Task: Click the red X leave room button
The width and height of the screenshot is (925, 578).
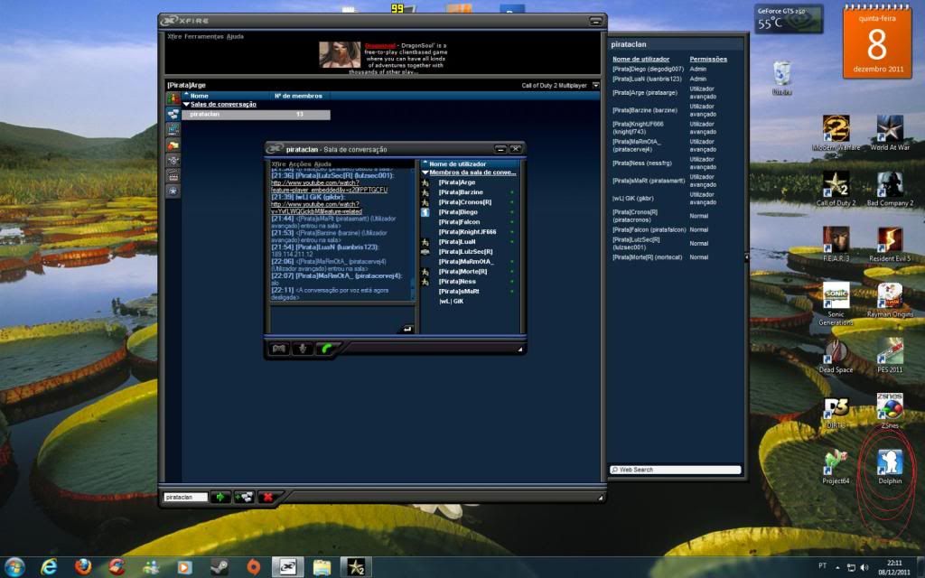Action: 267,498
